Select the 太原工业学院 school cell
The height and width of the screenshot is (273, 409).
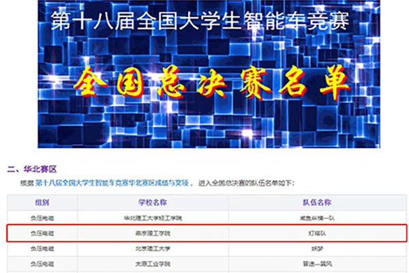(153, 263)
